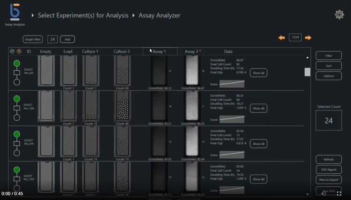The image size is (351, 200).
Task: Sort by the Assay 3 column header
Action: point(193,52)
